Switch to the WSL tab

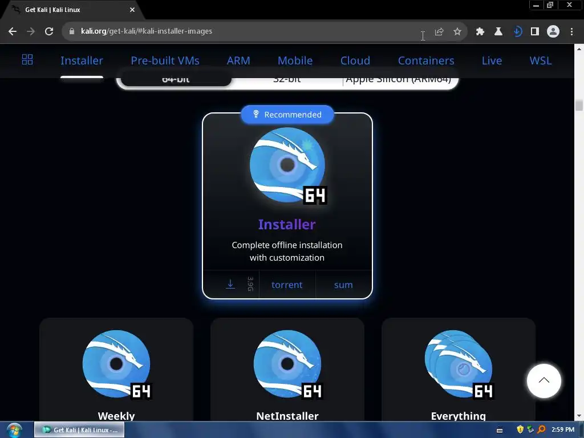pyautogui.click(x=541, y=60)
